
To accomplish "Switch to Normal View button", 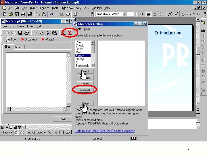I will coord(2,127).
